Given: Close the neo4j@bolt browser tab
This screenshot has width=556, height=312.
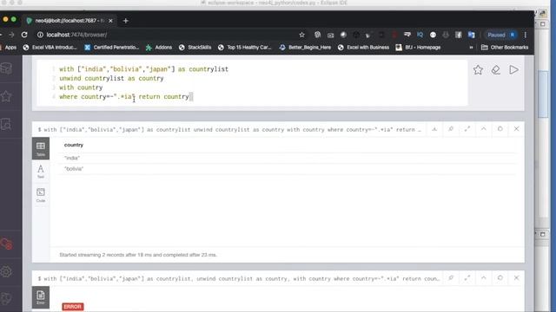Looking at the screenshot, I should 110,21.
